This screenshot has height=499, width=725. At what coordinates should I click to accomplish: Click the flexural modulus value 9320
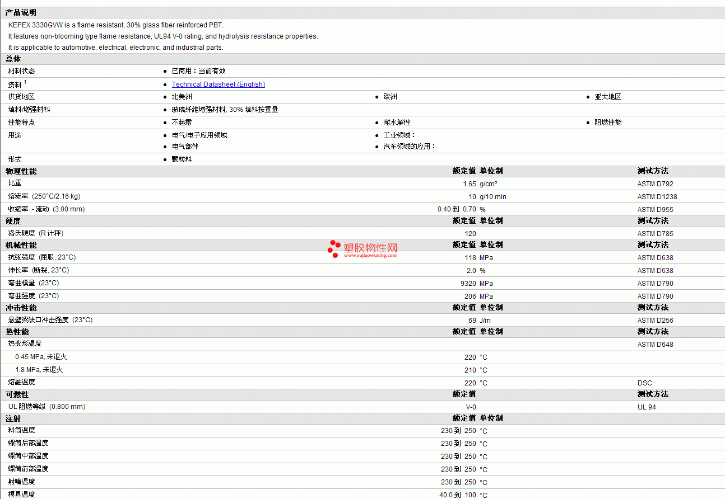468,284
